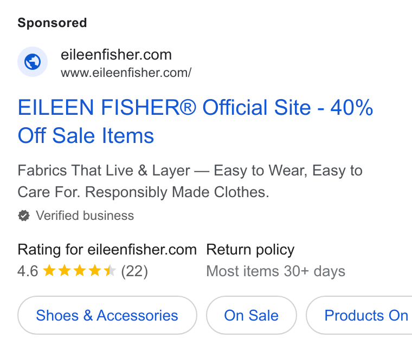Click the Verified business text
Image resolution: width=412 pixels, height=352 pixels.
(x=85, y=216)
